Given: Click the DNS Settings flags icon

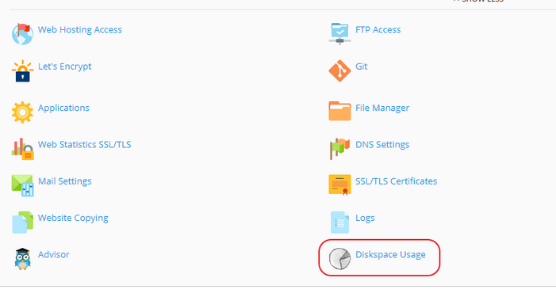Looking at the screenshot, I should [339, 149].
